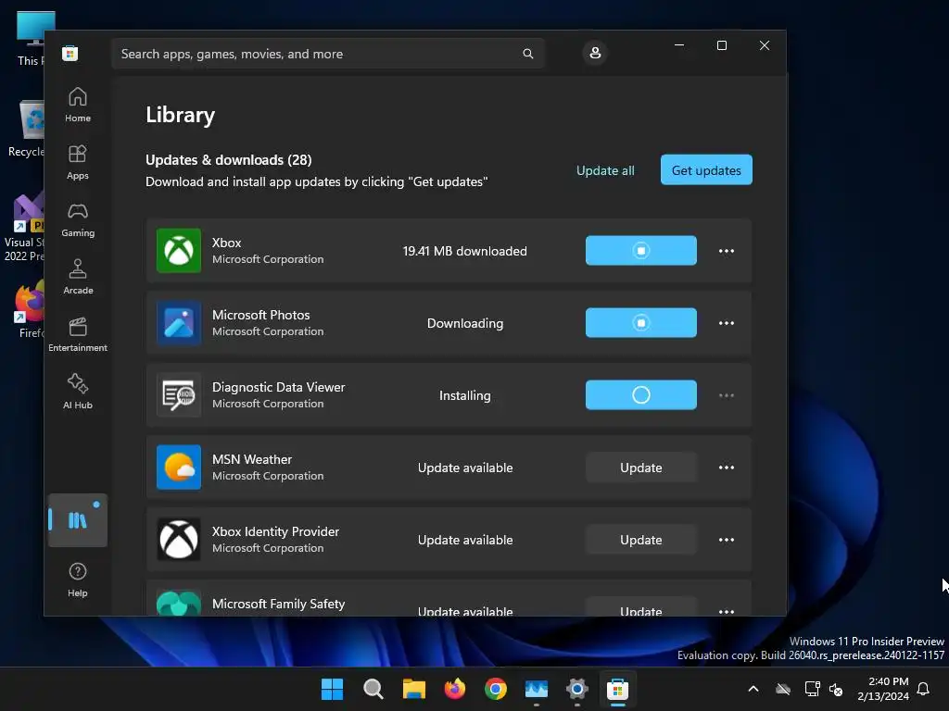The height and width of the screenshot is (711, 949).
Task: Click the Get updates button
Action: tap(706, 170)
